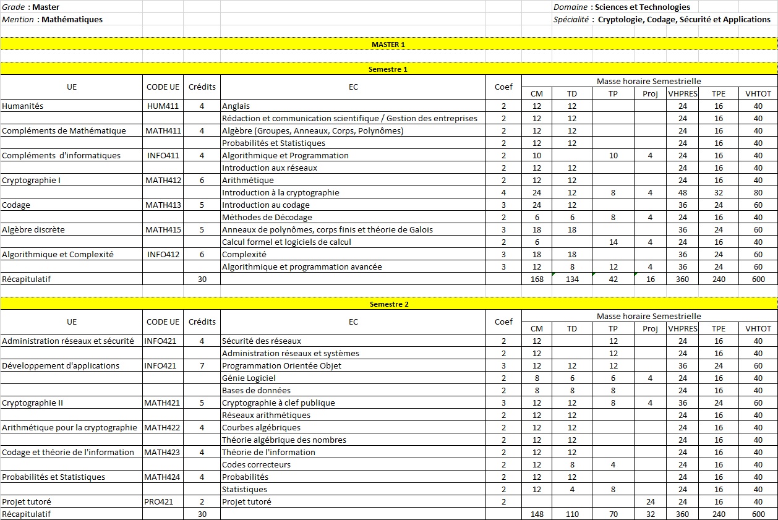Select Théorie de l'information EC cell
This screenshot has height=520, width=778.
point(353,452)
